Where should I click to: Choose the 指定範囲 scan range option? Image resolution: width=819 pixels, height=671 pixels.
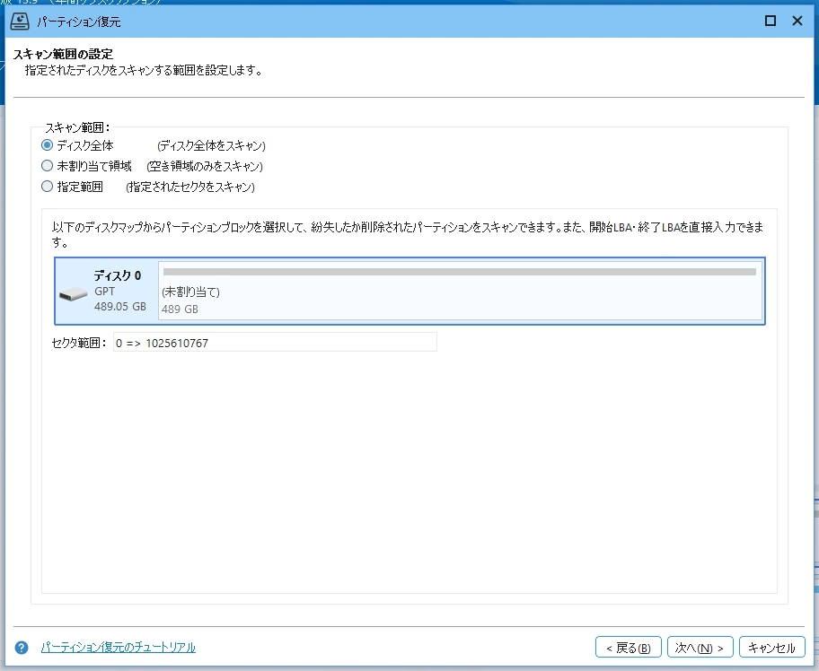pyautogui.click(x=47, y=187)
